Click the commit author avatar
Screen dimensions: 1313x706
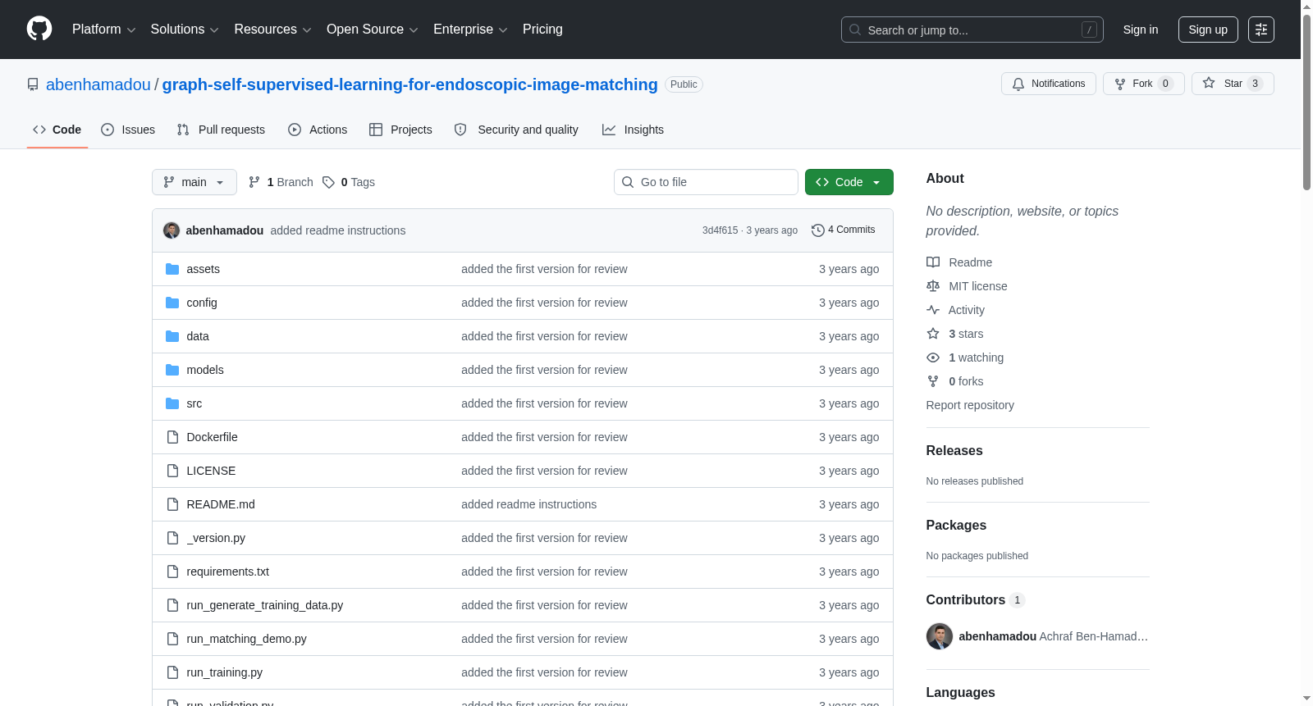(x=172, y=230)
